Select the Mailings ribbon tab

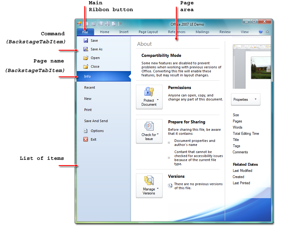[x=202, y=32]
